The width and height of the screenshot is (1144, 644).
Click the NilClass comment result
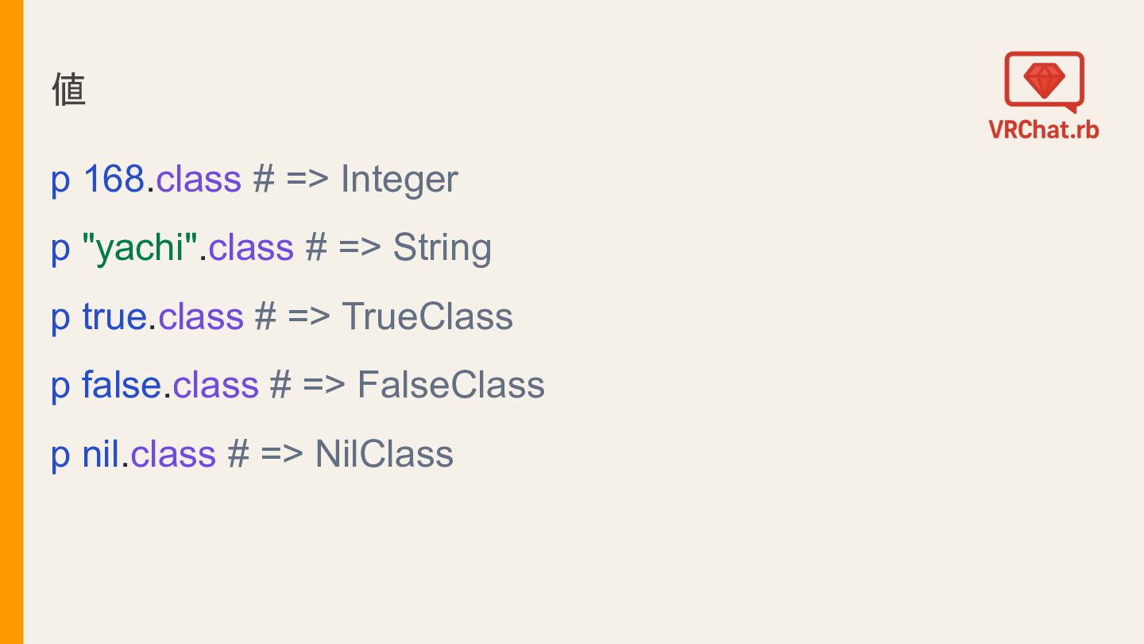point(385,453)
